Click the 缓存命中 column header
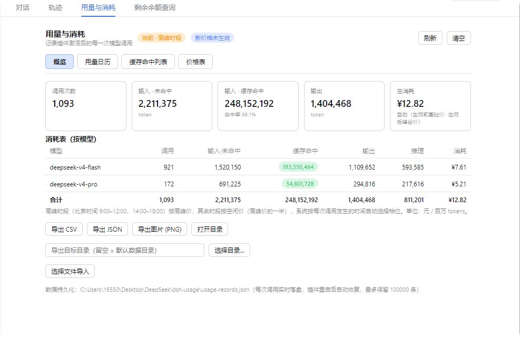Viewport: 520px width, 338px height. [306, 151]
